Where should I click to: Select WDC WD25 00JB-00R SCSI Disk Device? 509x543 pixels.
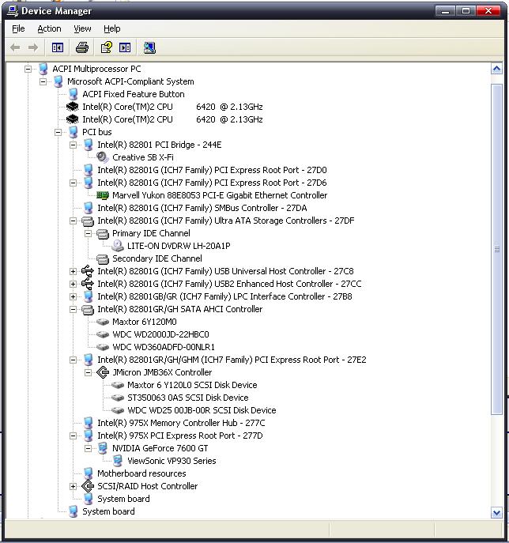coord(202,410)
